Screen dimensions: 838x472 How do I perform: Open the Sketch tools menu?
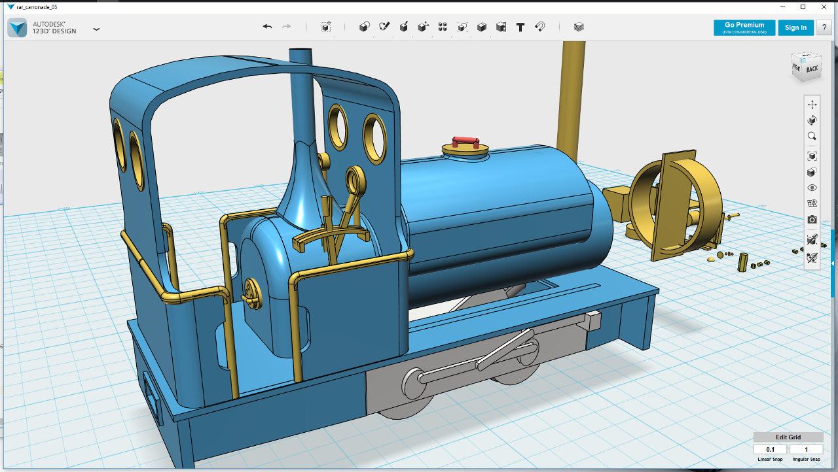click(384, 27)
